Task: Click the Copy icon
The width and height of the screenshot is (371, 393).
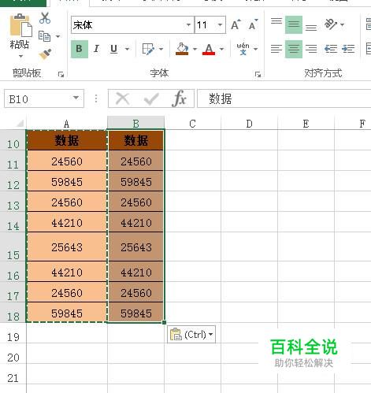Action: (x=44, y=36)
